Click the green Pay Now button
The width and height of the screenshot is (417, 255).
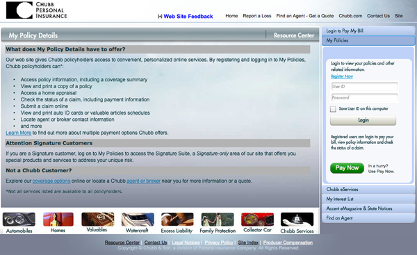(347, 168)
